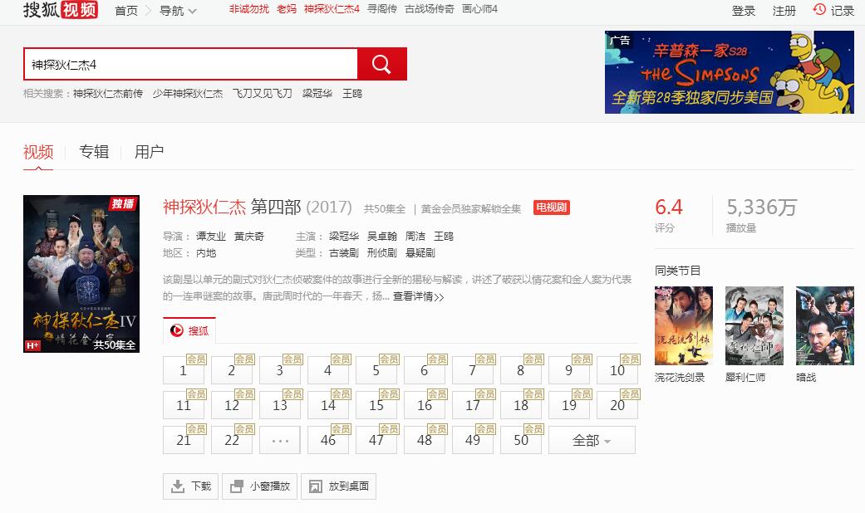Open the Sohu Video logo homepage
This screenshot has height=513, width=865.
coord(60,10)
